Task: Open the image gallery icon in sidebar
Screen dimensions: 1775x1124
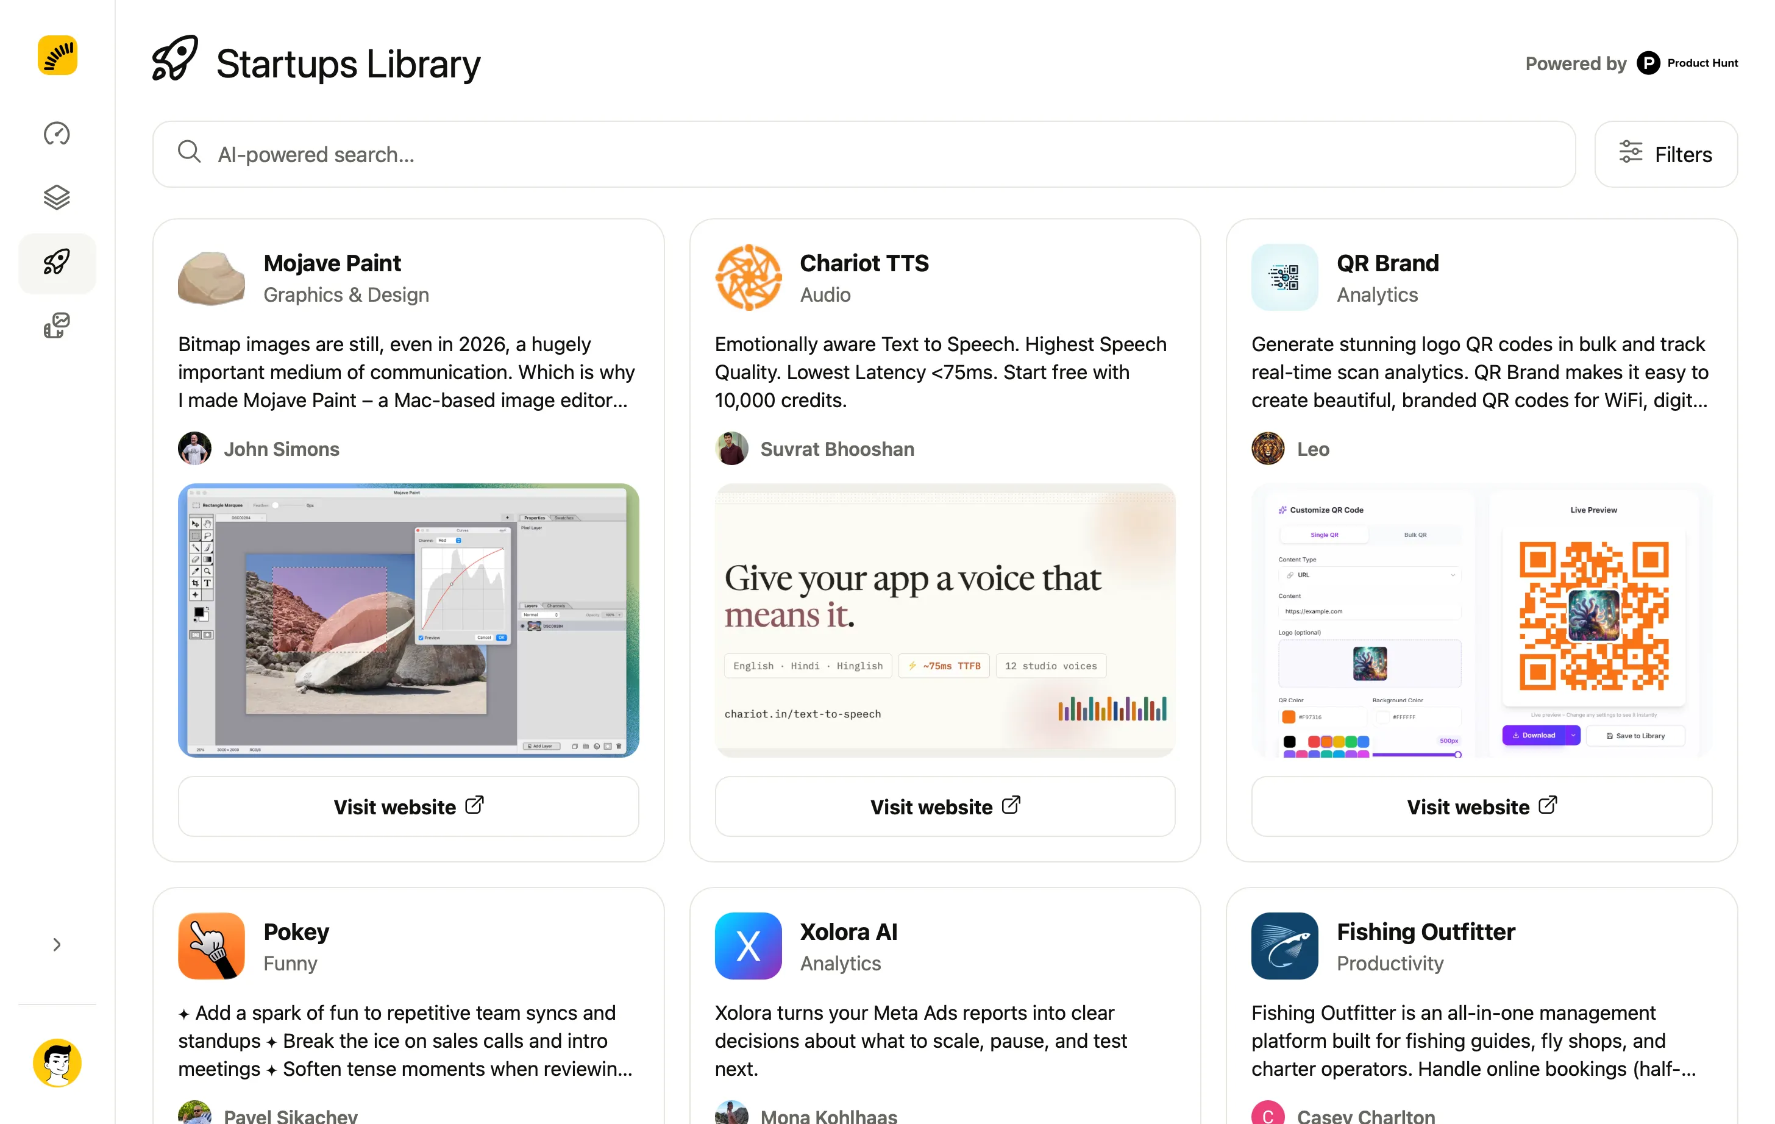Action: tap(57, 325)
